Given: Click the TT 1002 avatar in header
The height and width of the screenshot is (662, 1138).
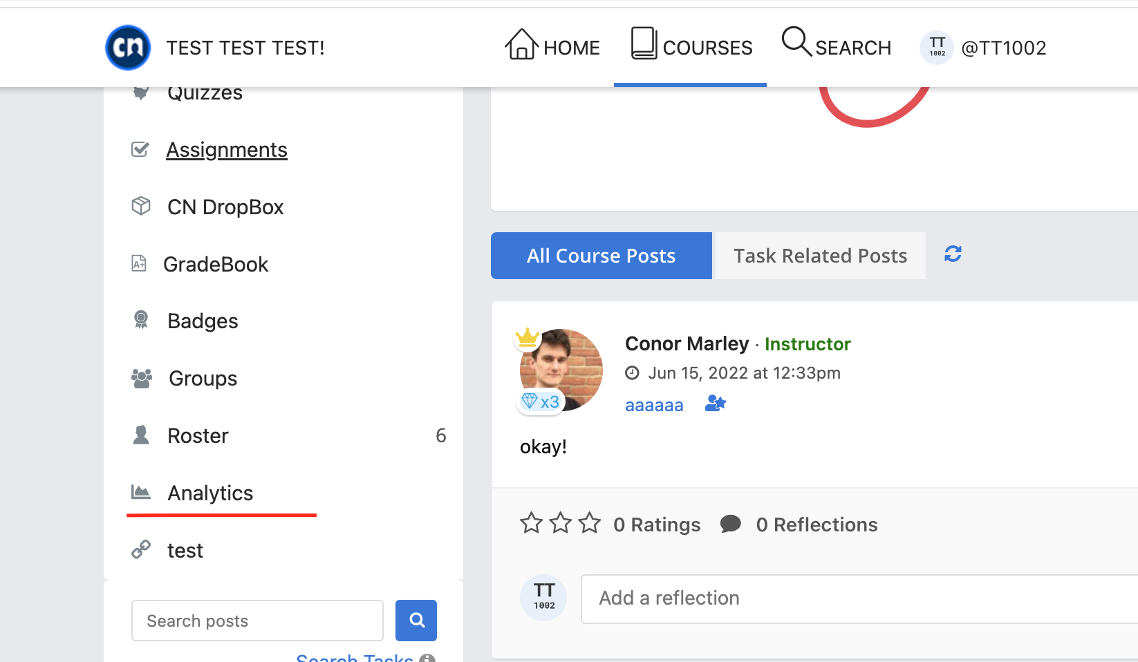Looking at the screenshot, I should click(937, 48).
